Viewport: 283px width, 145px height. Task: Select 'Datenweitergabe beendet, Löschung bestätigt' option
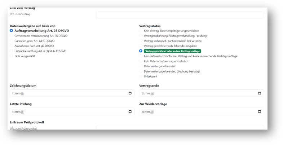tap(141, 71)
